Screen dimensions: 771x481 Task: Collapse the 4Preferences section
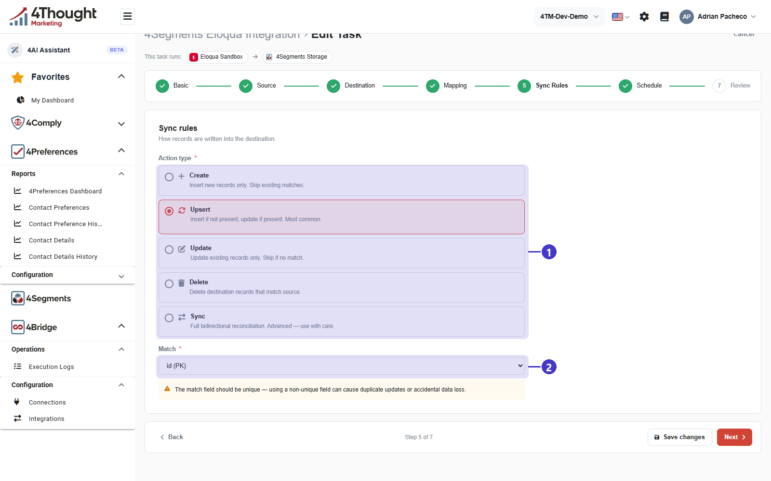coord(121,151)
